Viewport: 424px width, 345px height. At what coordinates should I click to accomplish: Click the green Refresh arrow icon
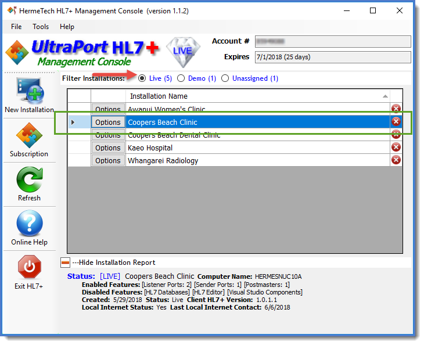pyautogui.click(x=30, y=179)
